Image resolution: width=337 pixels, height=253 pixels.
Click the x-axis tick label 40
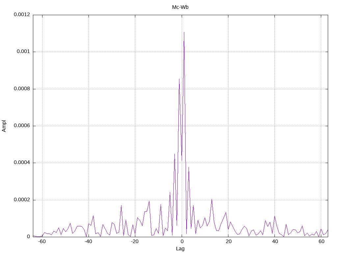point(275,241)
